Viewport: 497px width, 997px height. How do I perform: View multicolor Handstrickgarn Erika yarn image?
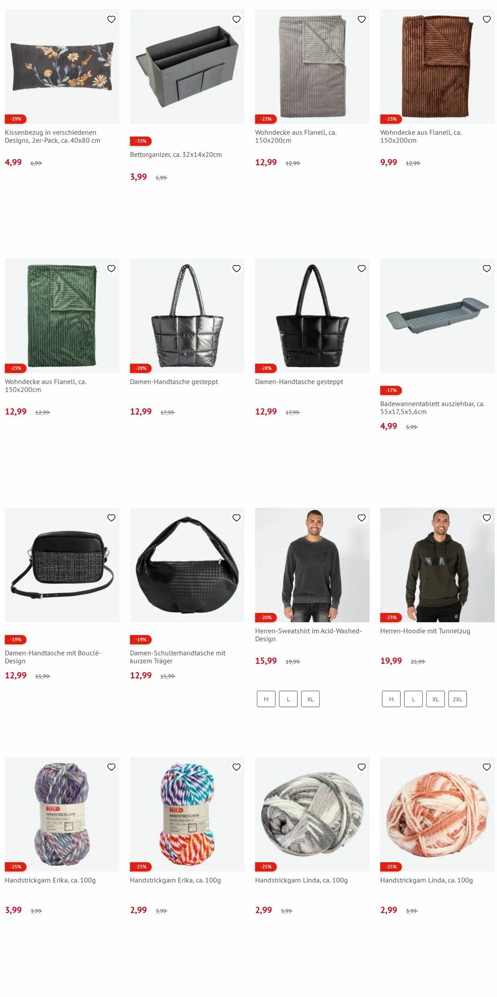click(187, 814)
